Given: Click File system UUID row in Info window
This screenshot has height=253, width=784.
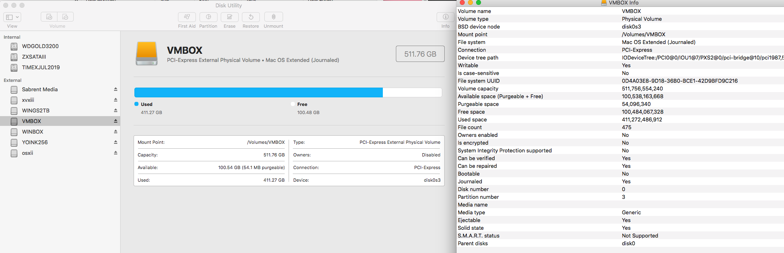Looking at the screenshot, I should pyautogui.click(x=620, y=81).
